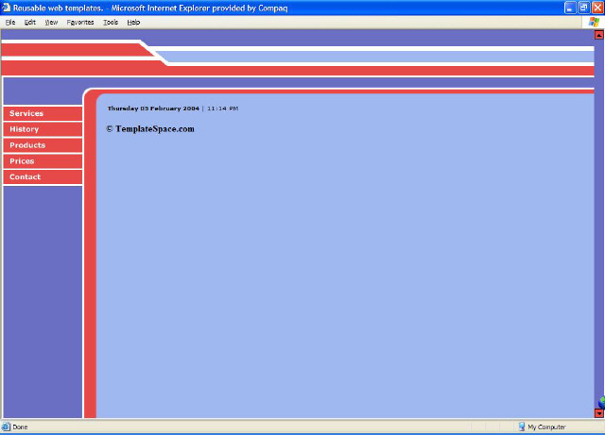Restore down the browser window
Image resolution: width=605 pixels, height=435 pixels.
[583, 8]
